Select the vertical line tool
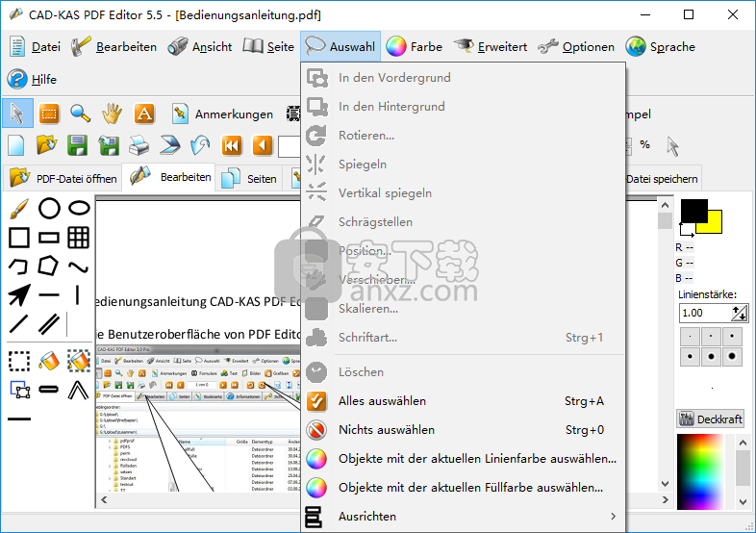Image resolution: width=756 pixels, height=533 pixels. click(78, 294)
